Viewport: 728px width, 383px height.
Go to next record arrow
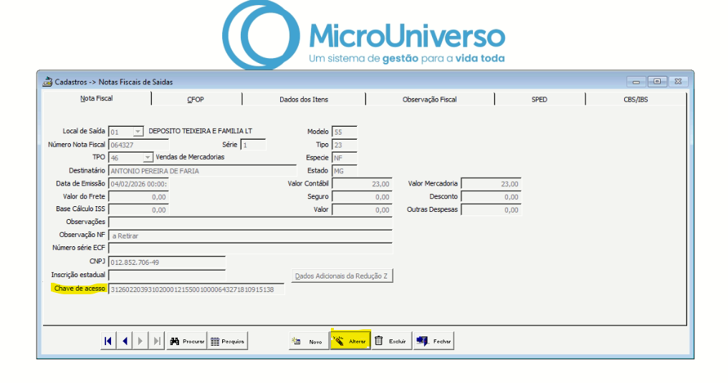140,341
